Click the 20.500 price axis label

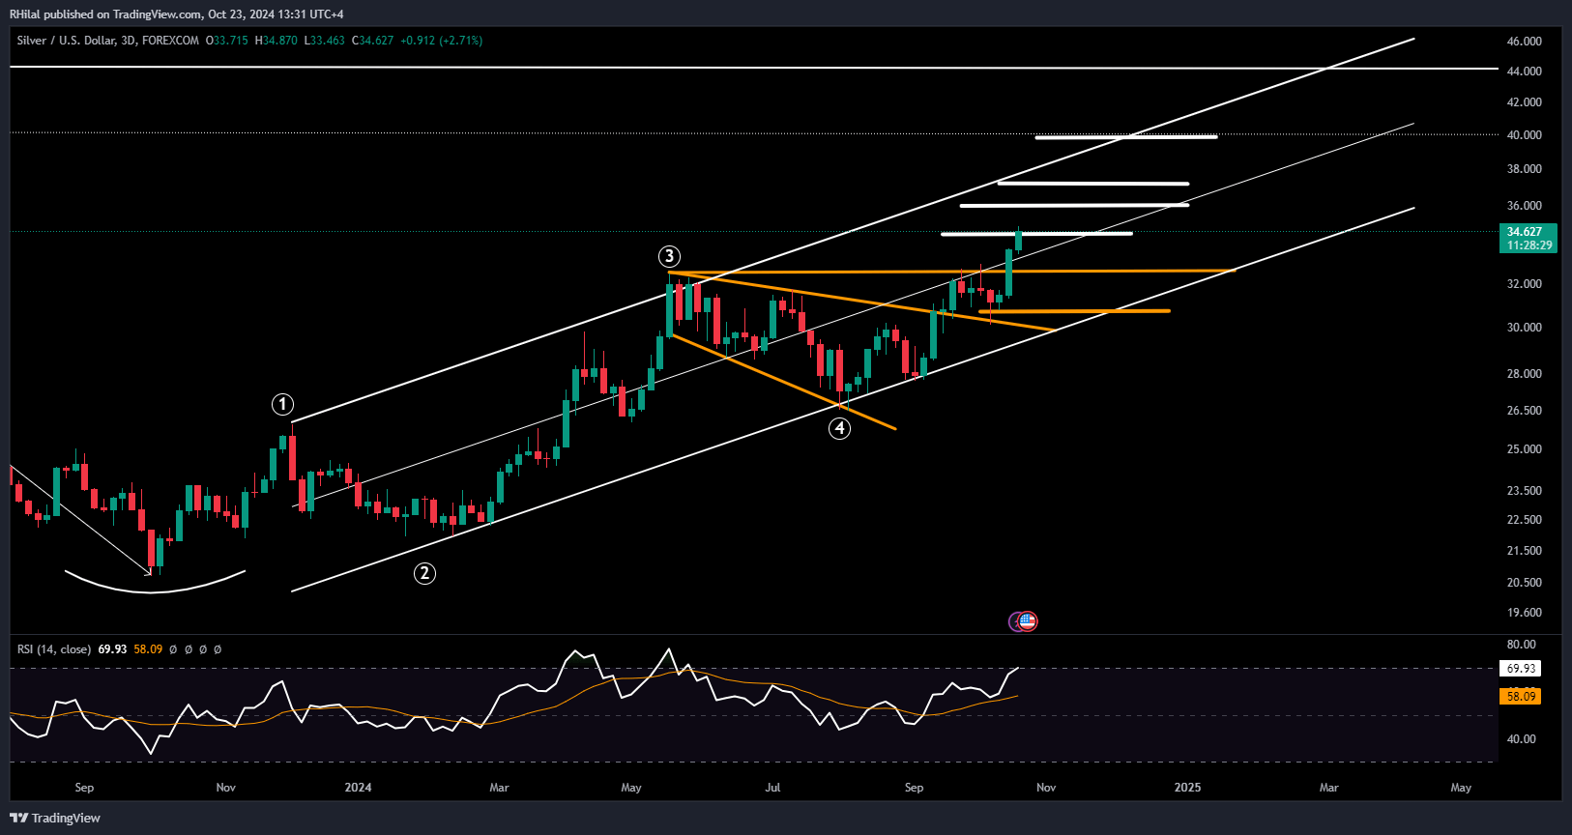1525,583
